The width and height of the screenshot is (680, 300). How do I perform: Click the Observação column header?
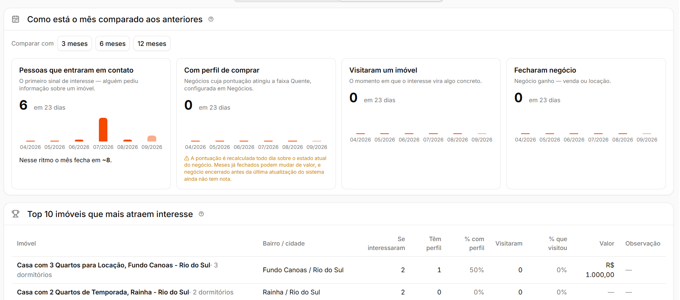[643, 243]
